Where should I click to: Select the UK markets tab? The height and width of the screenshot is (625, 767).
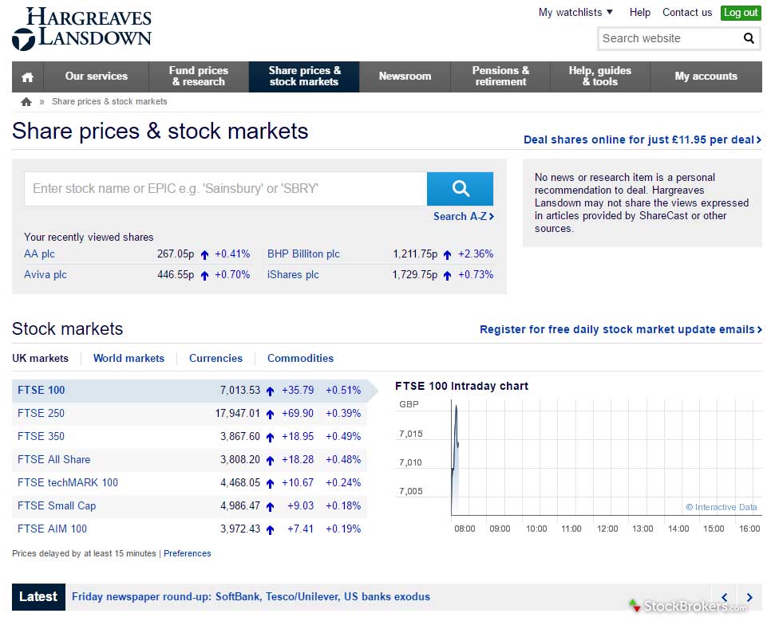[40, 358]
